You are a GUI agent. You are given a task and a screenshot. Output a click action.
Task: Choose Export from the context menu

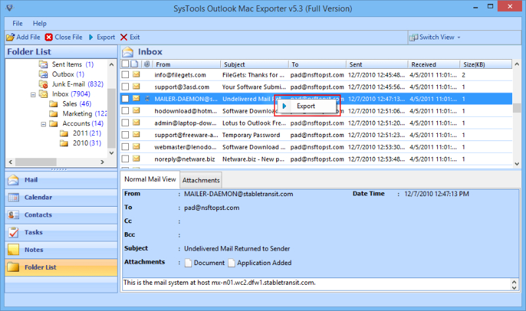click(307, 106)
